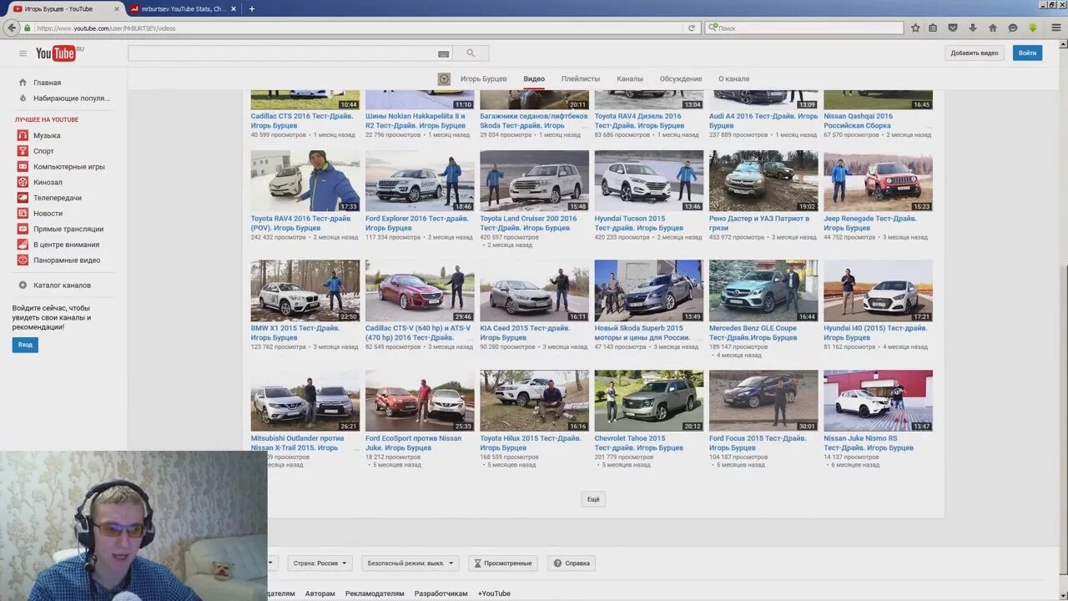
Task: Open the on-screen keyboard icon in search box
Action: tap(443, 53)
